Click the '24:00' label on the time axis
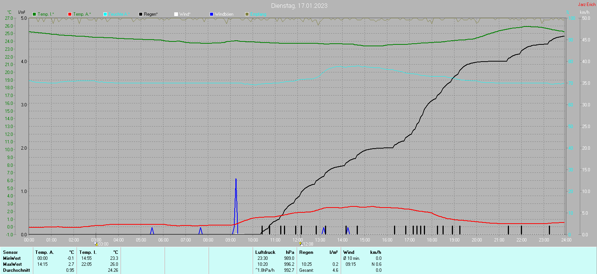This screenshot has height=274, width=597. coord(566,240)
